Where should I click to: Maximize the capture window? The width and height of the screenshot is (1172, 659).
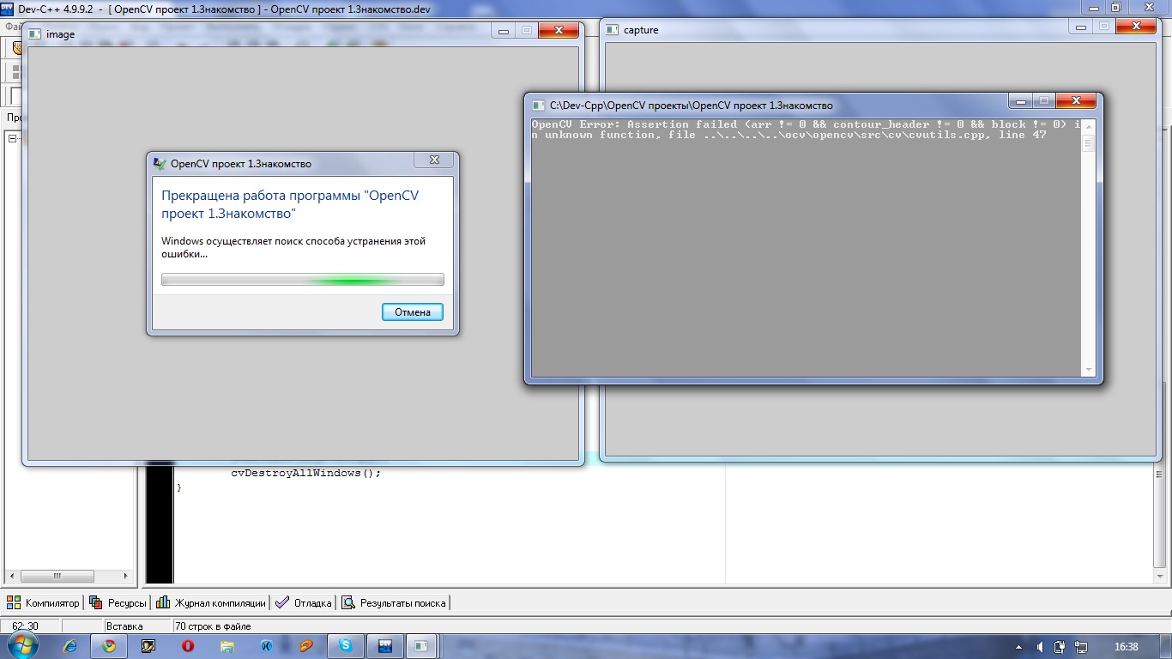(x=1104, y=27)
